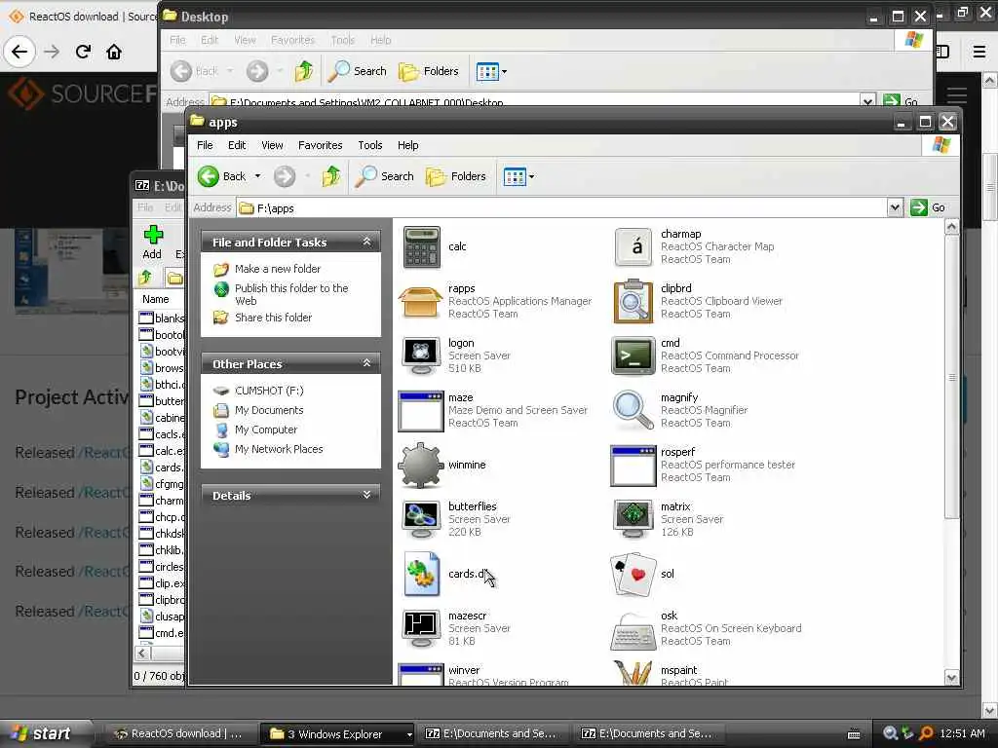Screen dimensions: 998x748
Task: Expand the Details panel
Action: tap(366, 494)
